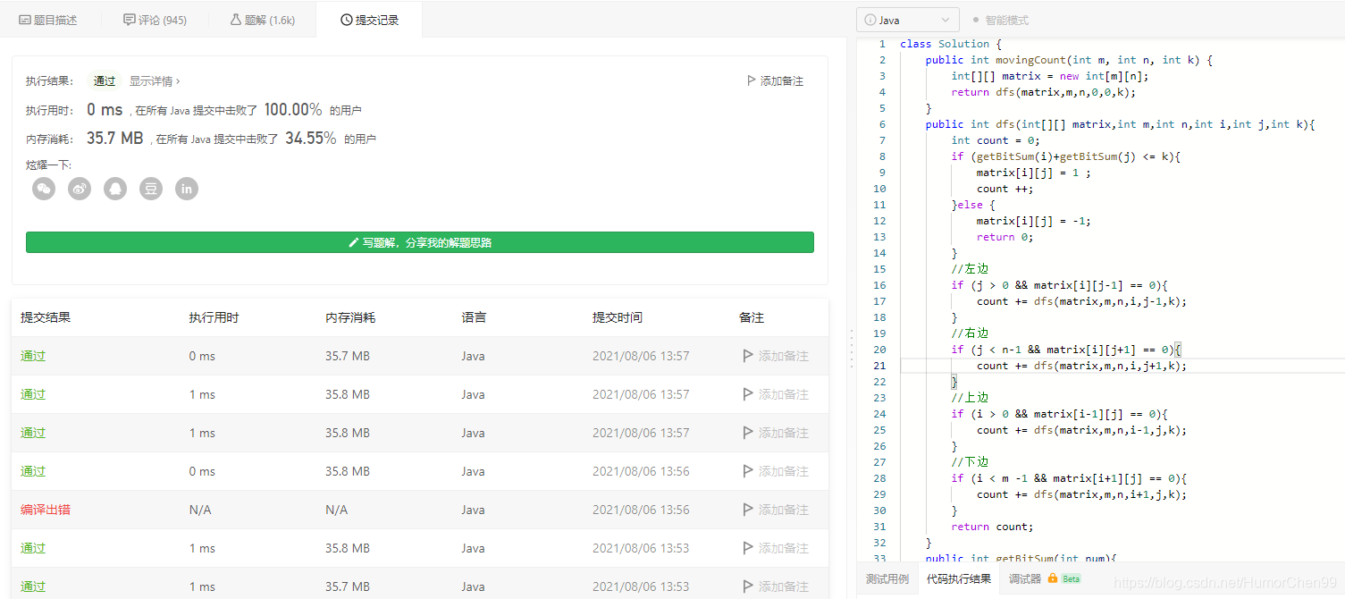Click flag icon in 13:56 0 ms row
Image resolution: width=1345 pixels, height=599 pixels.
(x=749, y=471)
